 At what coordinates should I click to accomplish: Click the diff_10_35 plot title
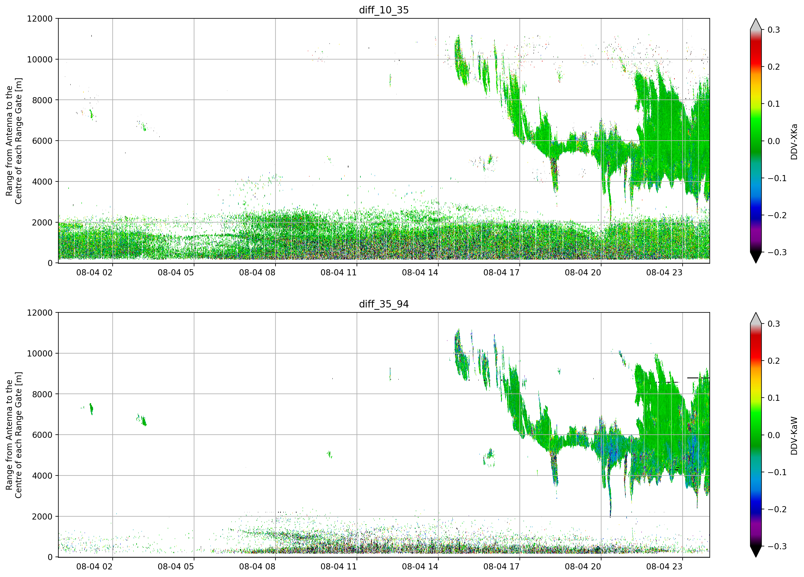coord(383,10)
